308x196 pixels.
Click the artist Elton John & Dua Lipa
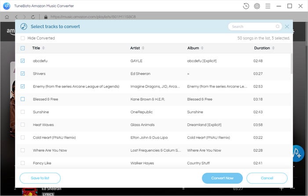tap(149, 138)
